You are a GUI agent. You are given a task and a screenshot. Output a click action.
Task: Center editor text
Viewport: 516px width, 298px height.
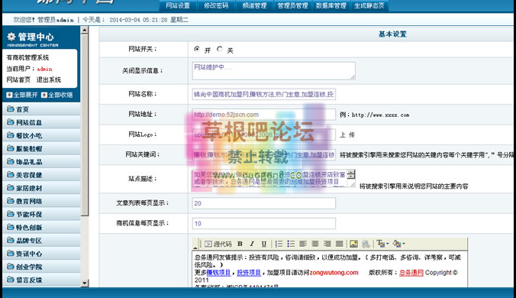tap(315, 244)
